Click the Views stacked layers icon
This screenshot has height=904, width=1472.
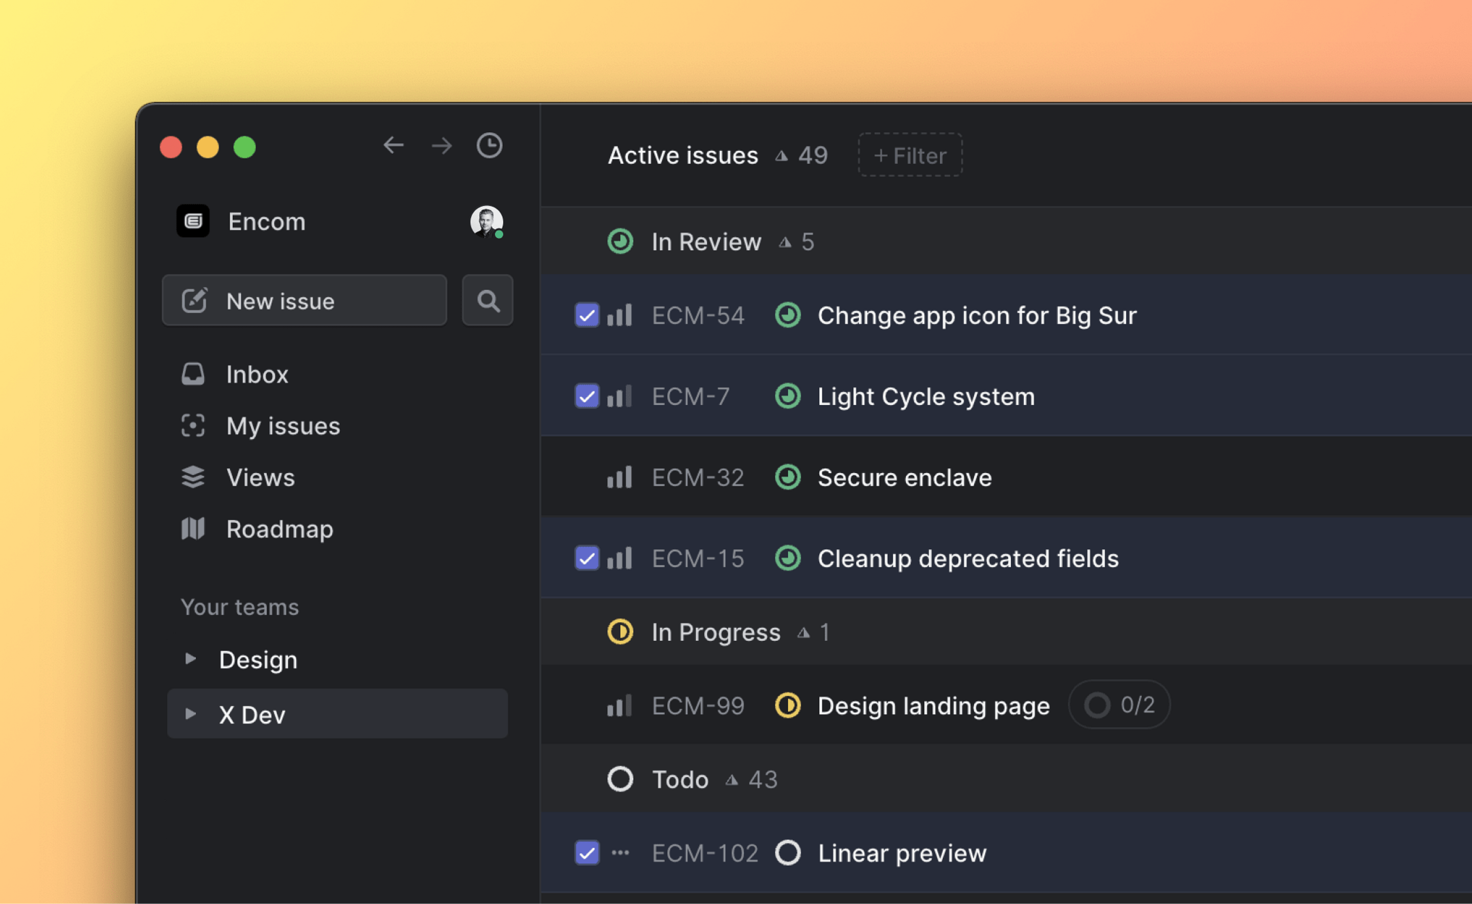click(x=193, y=477)
